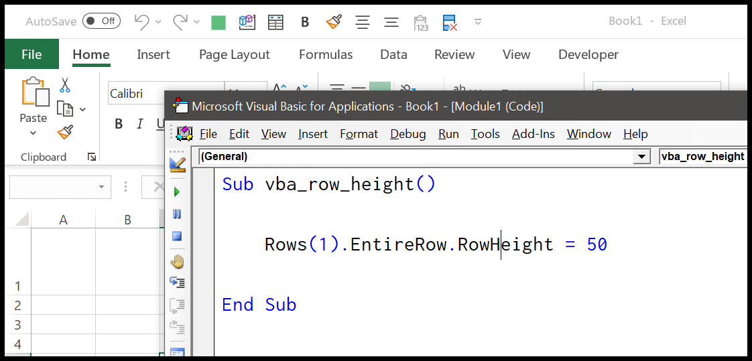Image resolution: width=752 pixels, height=361 pixels.
Task: Select column A header in the worksheet
Action: [x=63, y=220]
